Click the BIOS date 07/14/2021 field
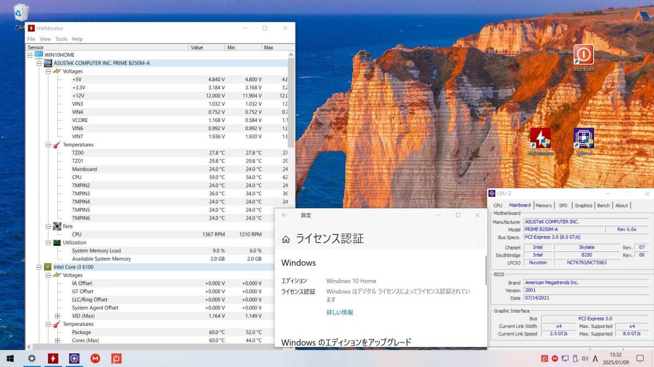The width and height of the screenshot is (654, 367). tap(586, 298)
